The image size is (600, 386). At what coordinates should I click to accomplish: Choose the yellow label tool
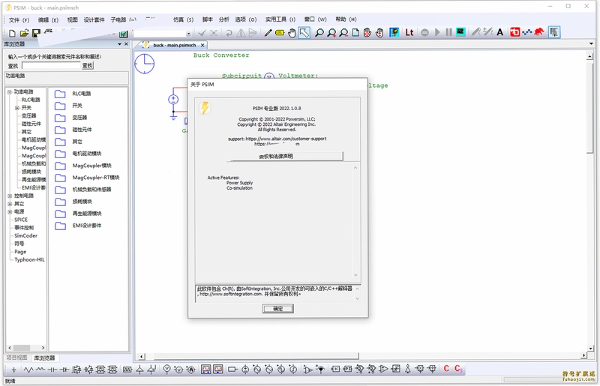tap(280, 33)
